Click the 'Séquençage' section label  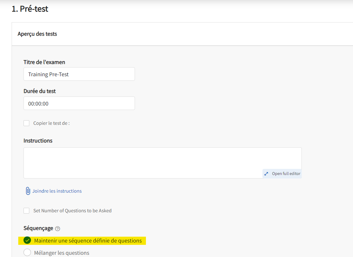38,228
